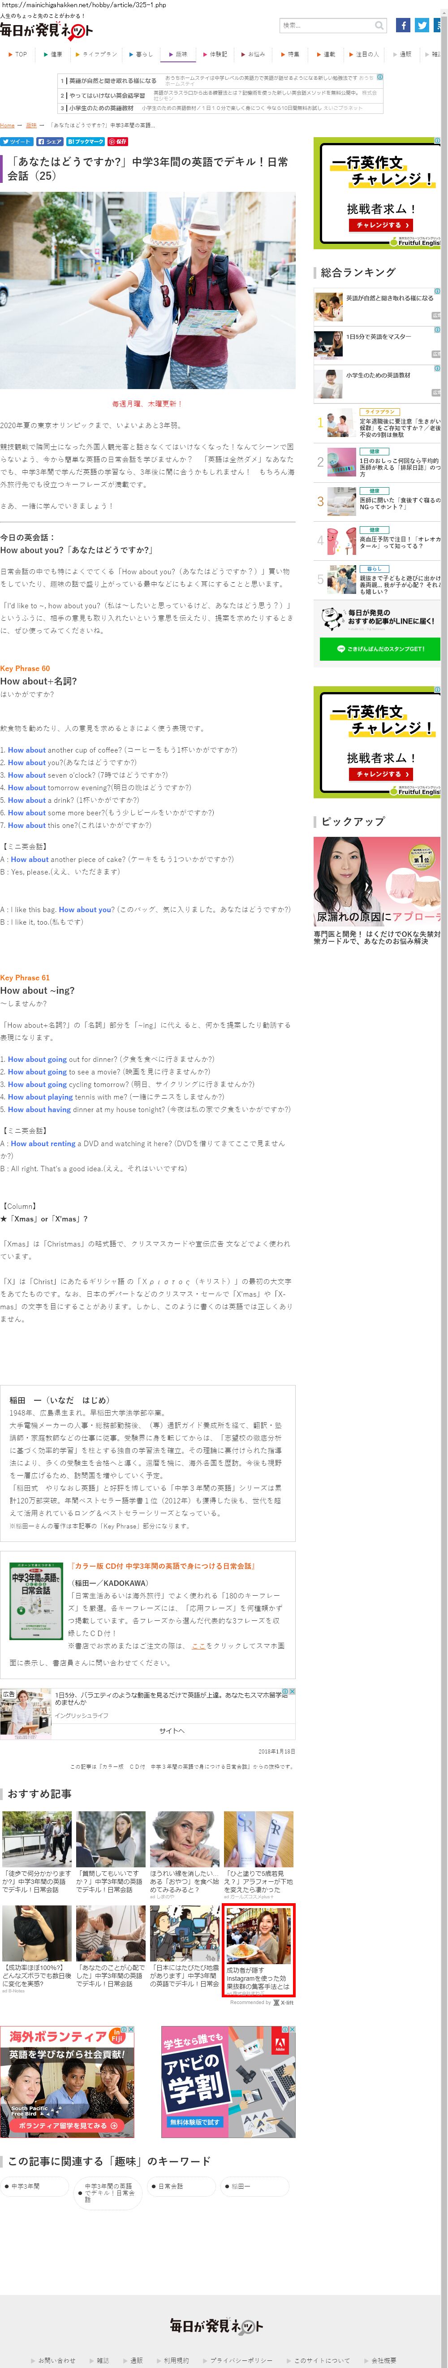Click the 趣味 breadcrumb link
Image resolution: width=448 pixels, height=2368 pixels.
[31, 125]
